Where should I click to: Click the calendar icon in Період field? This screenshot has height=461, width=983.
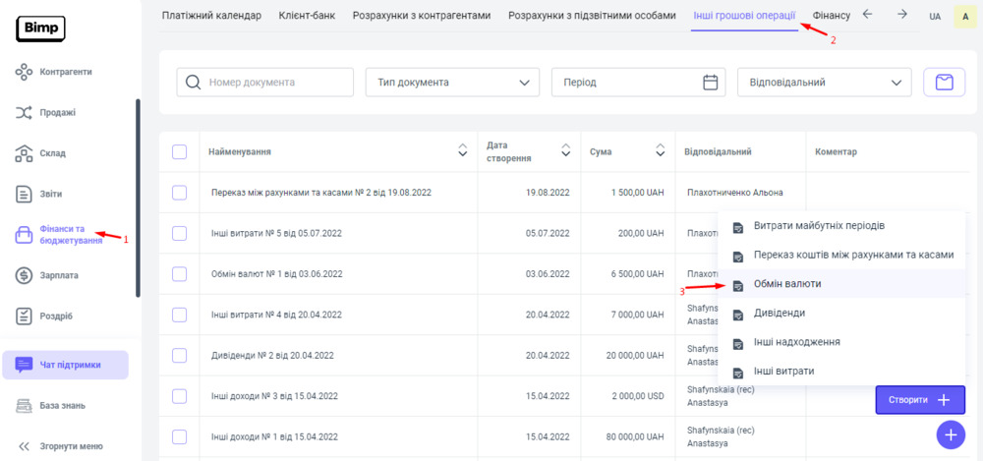click(x=711, y=83)
